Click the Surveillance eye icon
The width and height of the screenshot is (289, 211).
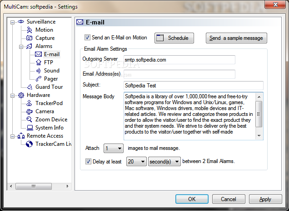tap(21, 22)
